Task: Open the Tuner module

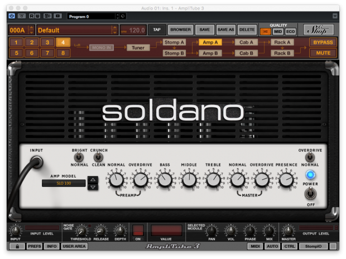Action: click(x=138, y=47)
